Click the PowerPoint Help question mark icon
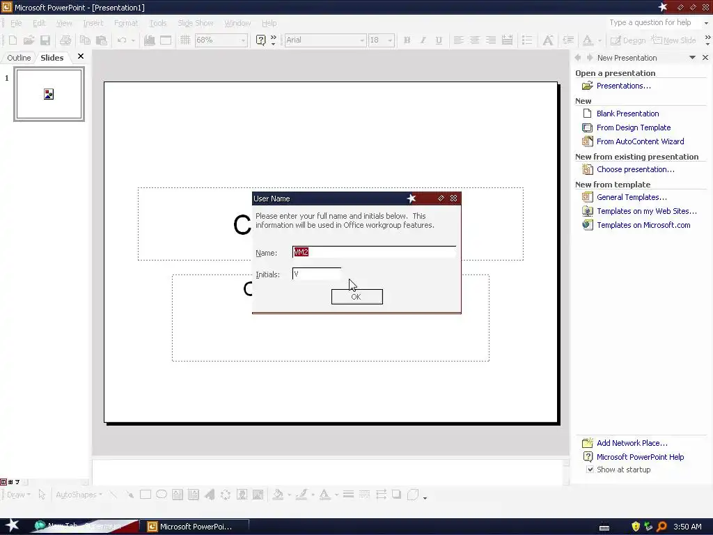The height and width of the screenshot is (535, 713). (260, 40)
